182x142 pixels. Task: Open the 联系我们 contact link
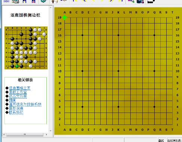coord(16,113)
